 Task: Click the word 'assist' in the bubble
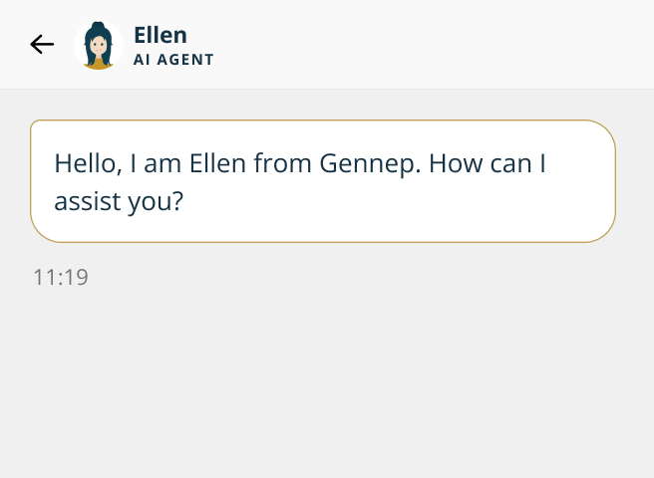coord(83,201)
